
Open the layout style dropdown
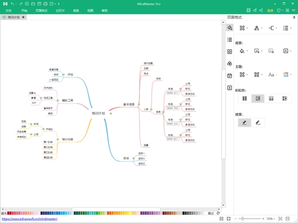(243, 28)
